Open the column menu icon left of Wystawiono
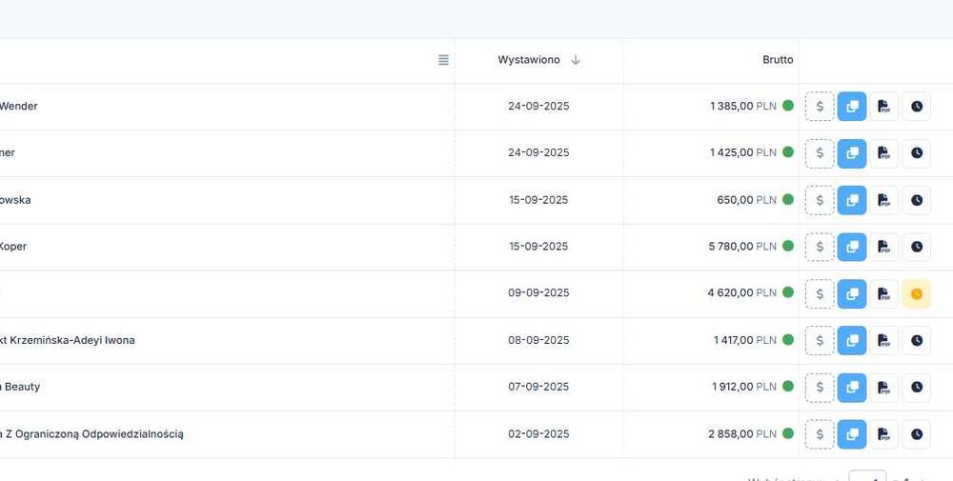 [x=443, y=60]
